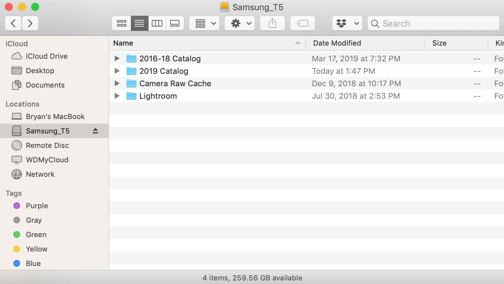
Task: Sort by Date Modified column
Action: 337,43
